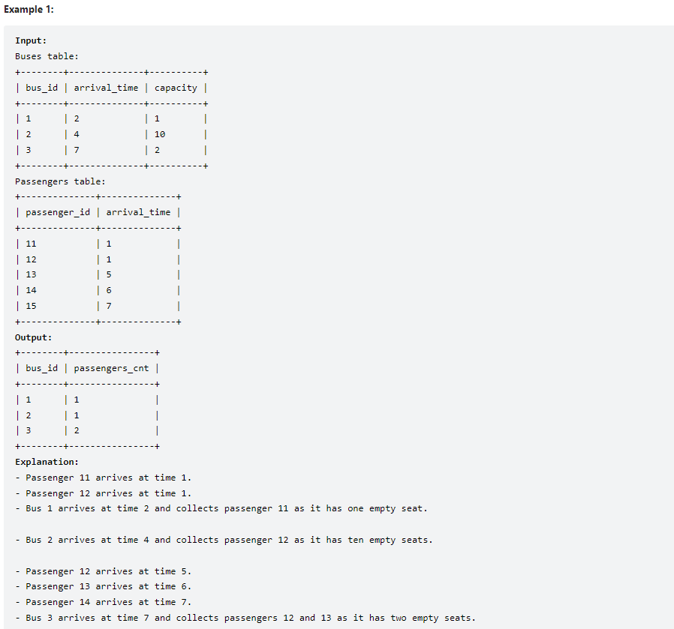Click the arrival time value 6

(x=109, y=291)
